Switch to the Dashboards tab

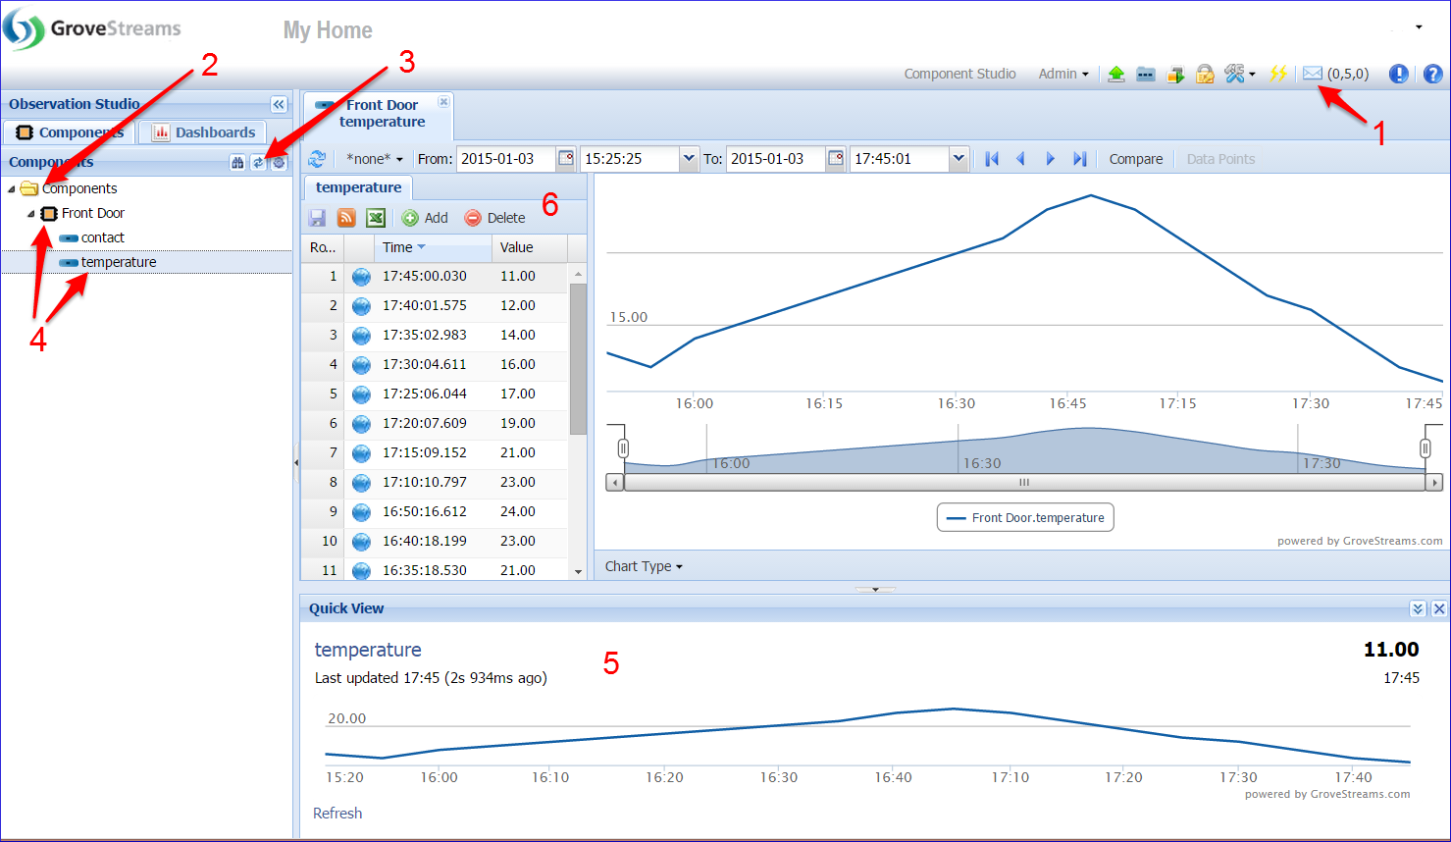204,132
